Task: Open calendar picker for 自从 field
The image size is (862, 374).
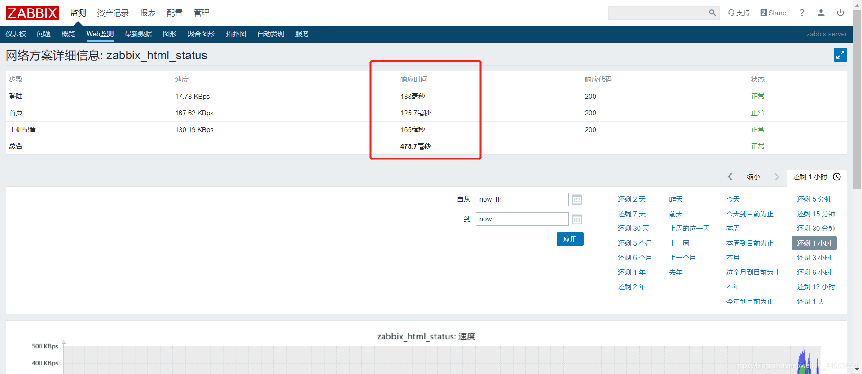Action: coord(577,200)
